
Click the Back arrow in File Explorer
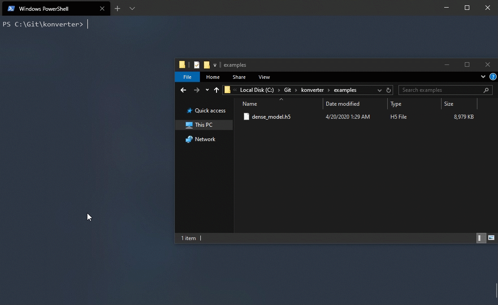tap(183, 90)
